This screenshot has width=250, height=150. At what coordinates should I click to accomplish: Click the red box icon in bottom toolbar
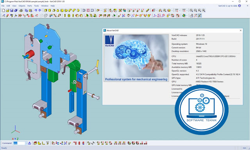[x=35, y=143]
